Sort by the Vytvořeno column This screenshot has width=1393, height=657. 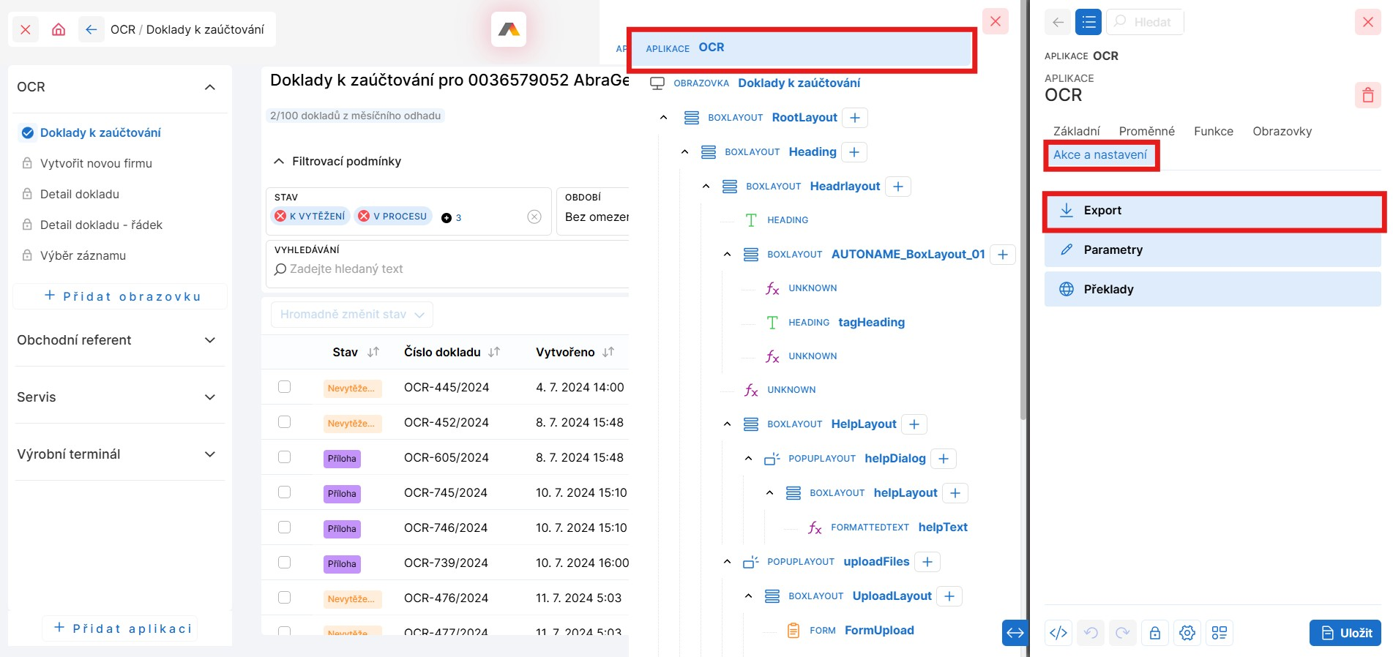[x=608, y=352]
